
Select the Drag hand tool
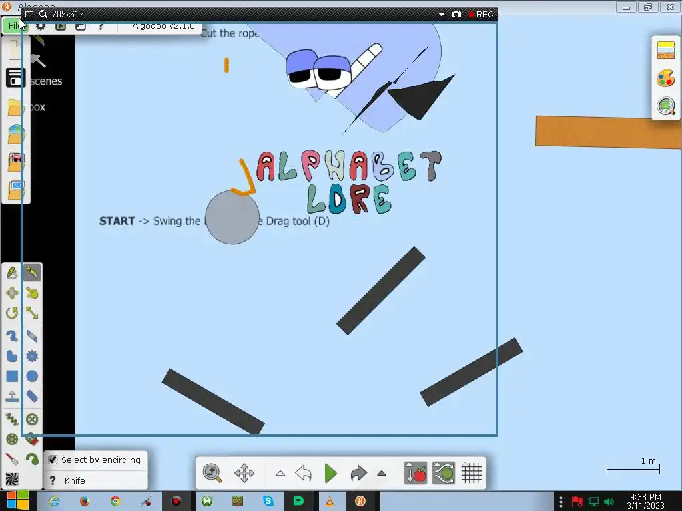coord(32,293)
